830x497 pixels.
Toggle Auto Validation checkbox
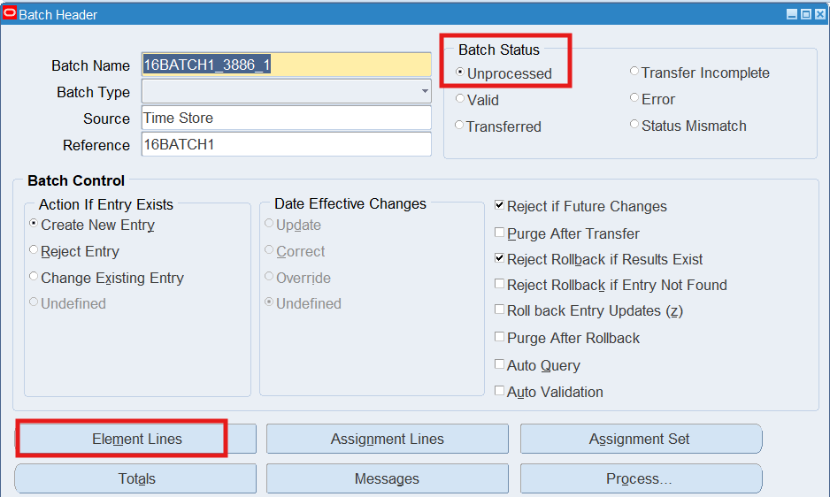click(x=500, y=391)
